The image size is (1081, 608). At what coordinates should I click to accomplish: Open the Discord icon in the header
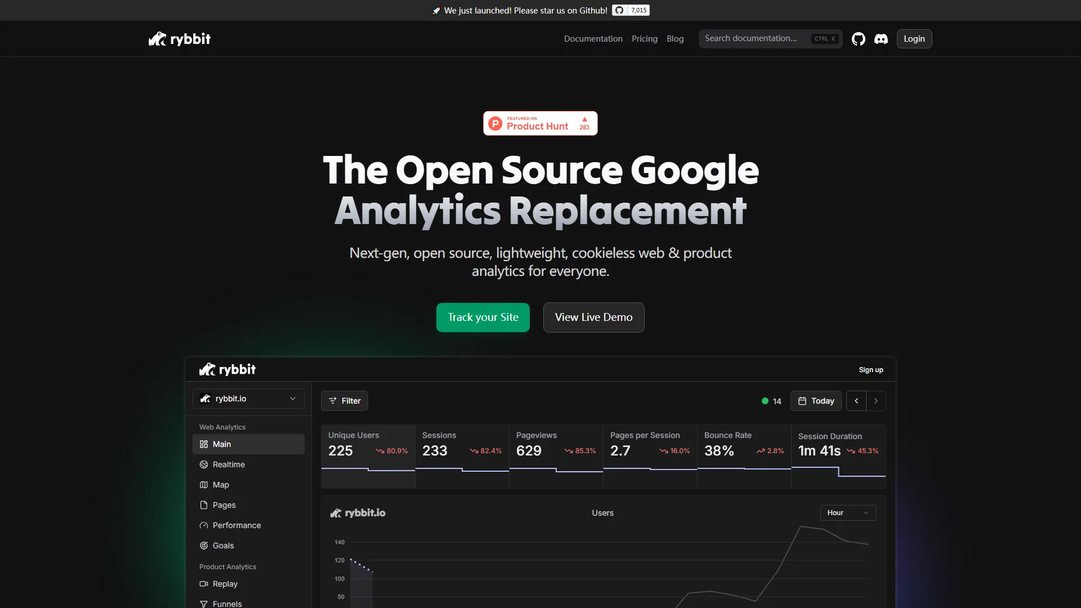881,38
